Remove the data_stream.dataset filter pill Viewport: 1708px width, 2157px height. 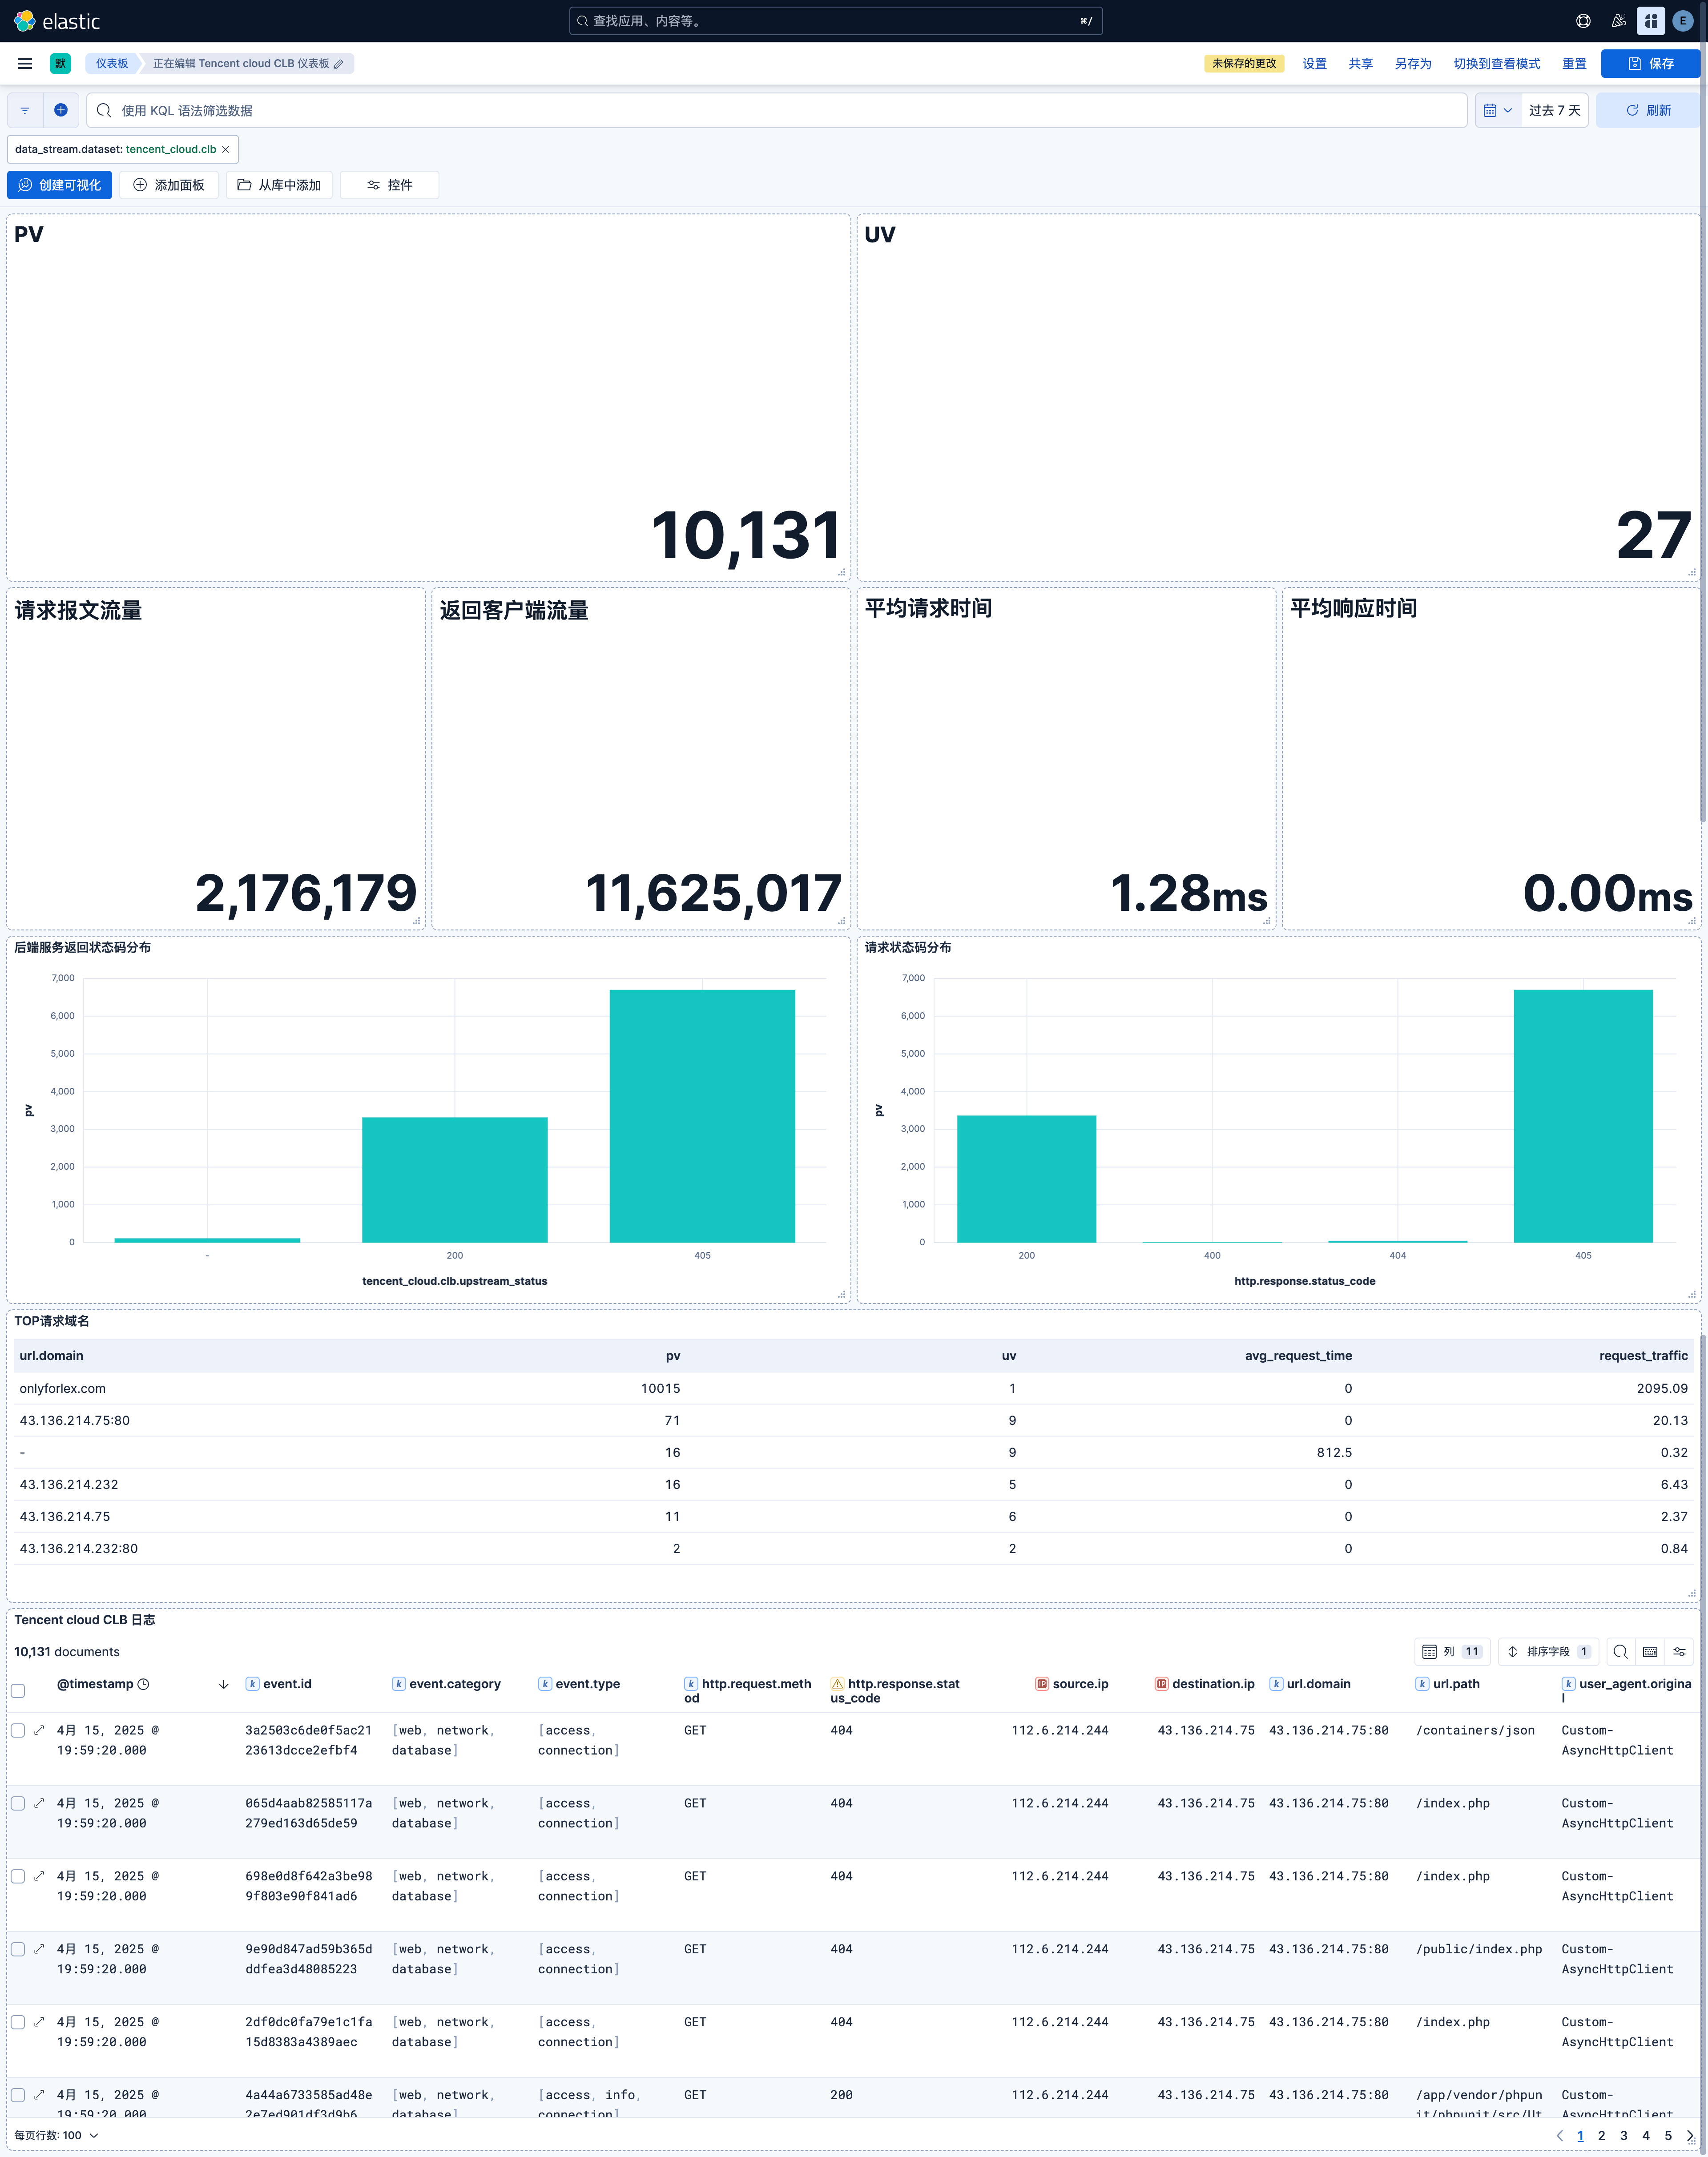click(226, 149)
